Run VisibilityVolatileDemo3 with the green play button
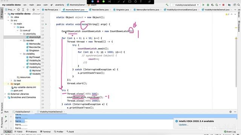 [x=203, y=5]
